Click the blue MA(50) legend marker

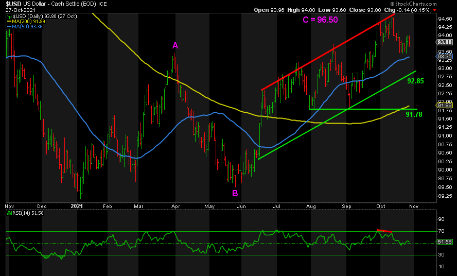coord(9,27)
